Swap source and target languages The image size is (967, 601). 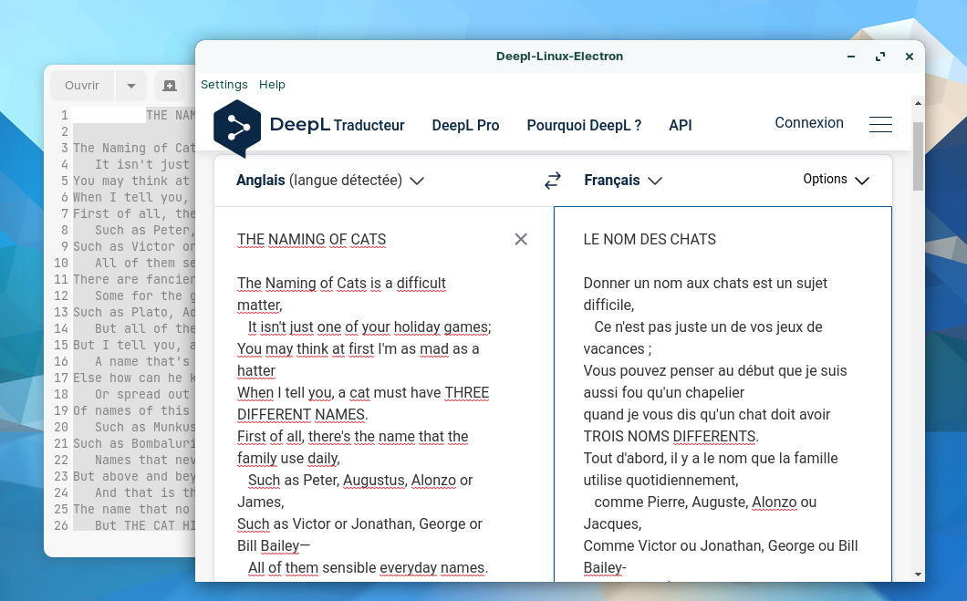[x=553, y=181]
